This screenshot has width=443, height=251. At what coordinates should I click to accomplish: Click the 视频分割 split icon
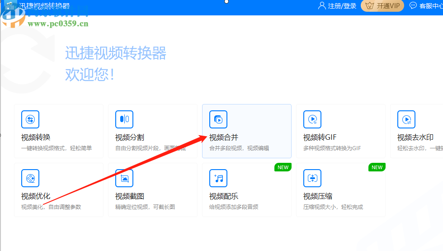124,119
